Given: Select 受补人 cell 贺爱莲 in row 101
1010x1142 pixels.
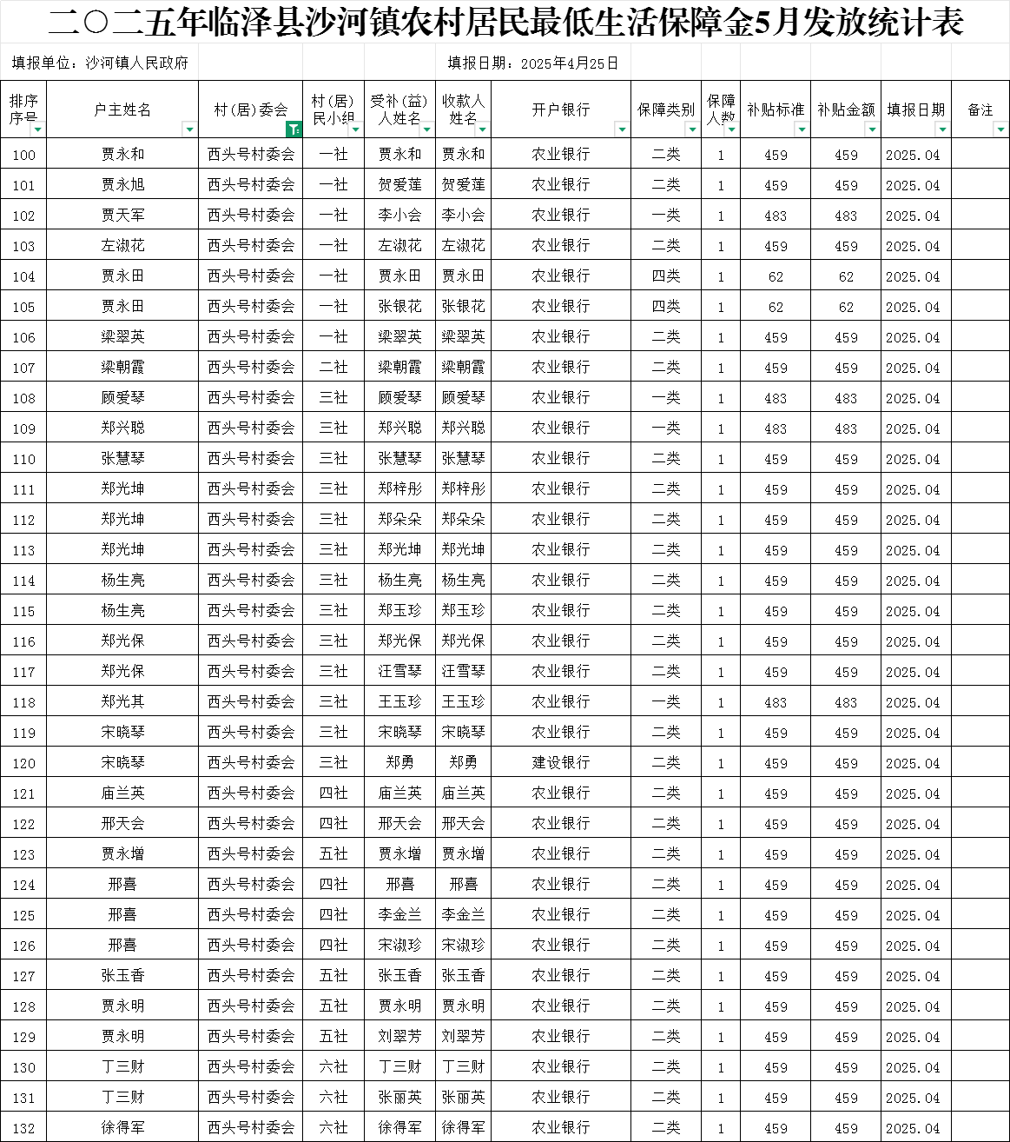Looking at the screenshot, I should pyautogui.click(x=400, y=185).
